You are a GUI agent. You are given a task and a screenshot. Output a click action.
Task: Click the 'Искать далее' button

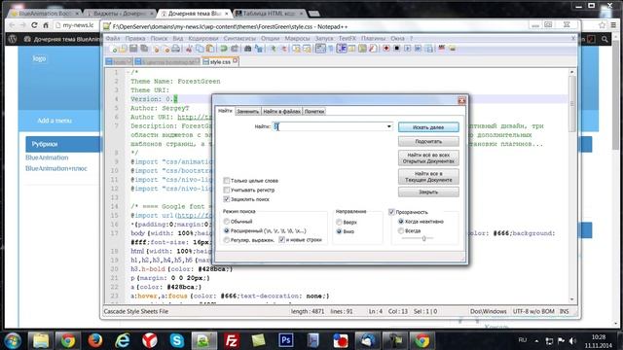[x=428, y=127]
